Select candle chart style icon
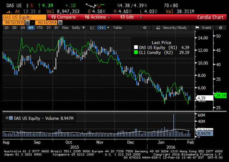This screenshot has width=229, height=162. click(x=101, y=28)
